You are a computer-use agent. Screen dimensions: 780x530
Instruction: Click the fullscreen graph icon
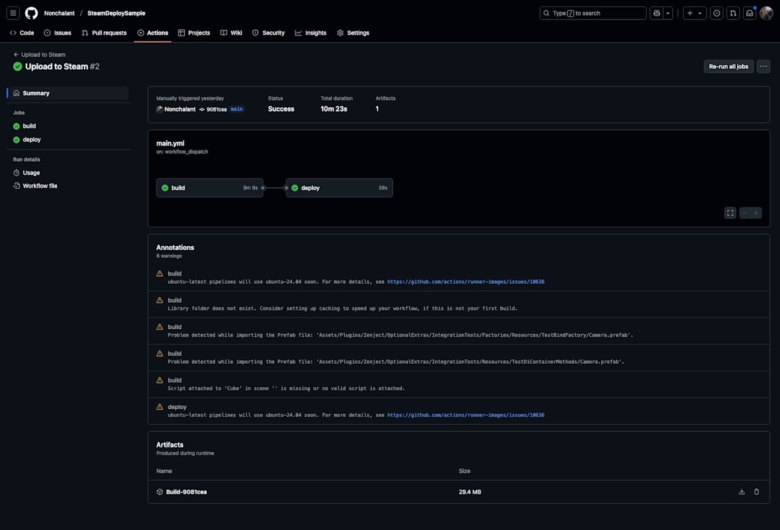(731, 213)
